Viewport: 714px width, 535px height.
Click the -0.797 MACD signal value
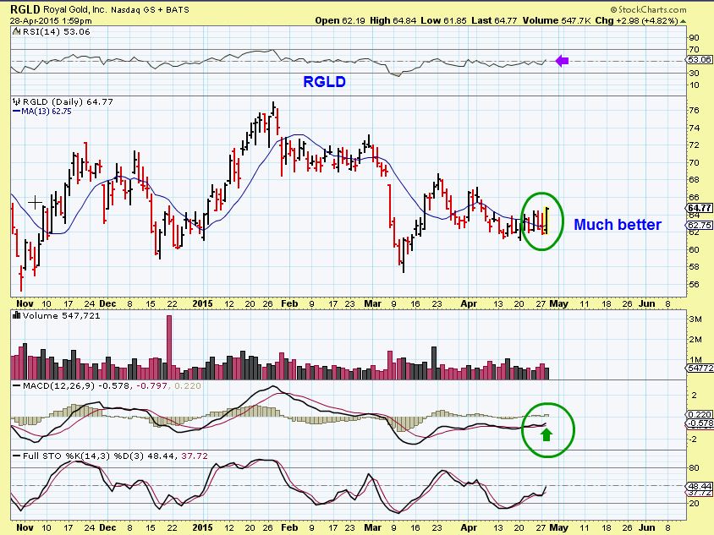point(152,385)
